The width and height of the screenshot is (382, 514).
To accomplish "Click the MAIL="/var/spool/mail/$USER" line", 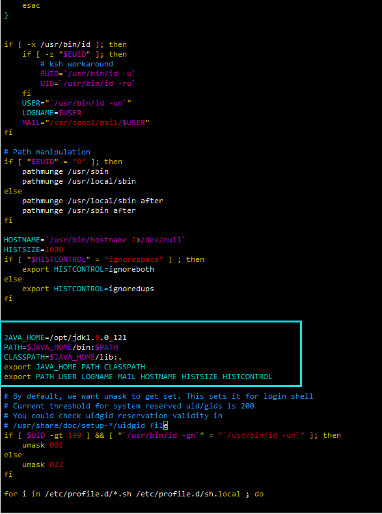I will (x=86, y=122).
